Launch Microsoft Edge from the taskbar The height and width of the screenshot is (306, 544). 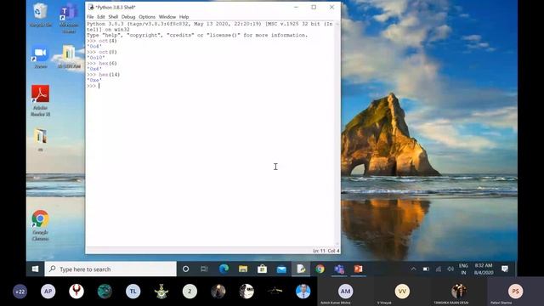tap(224, 269)
